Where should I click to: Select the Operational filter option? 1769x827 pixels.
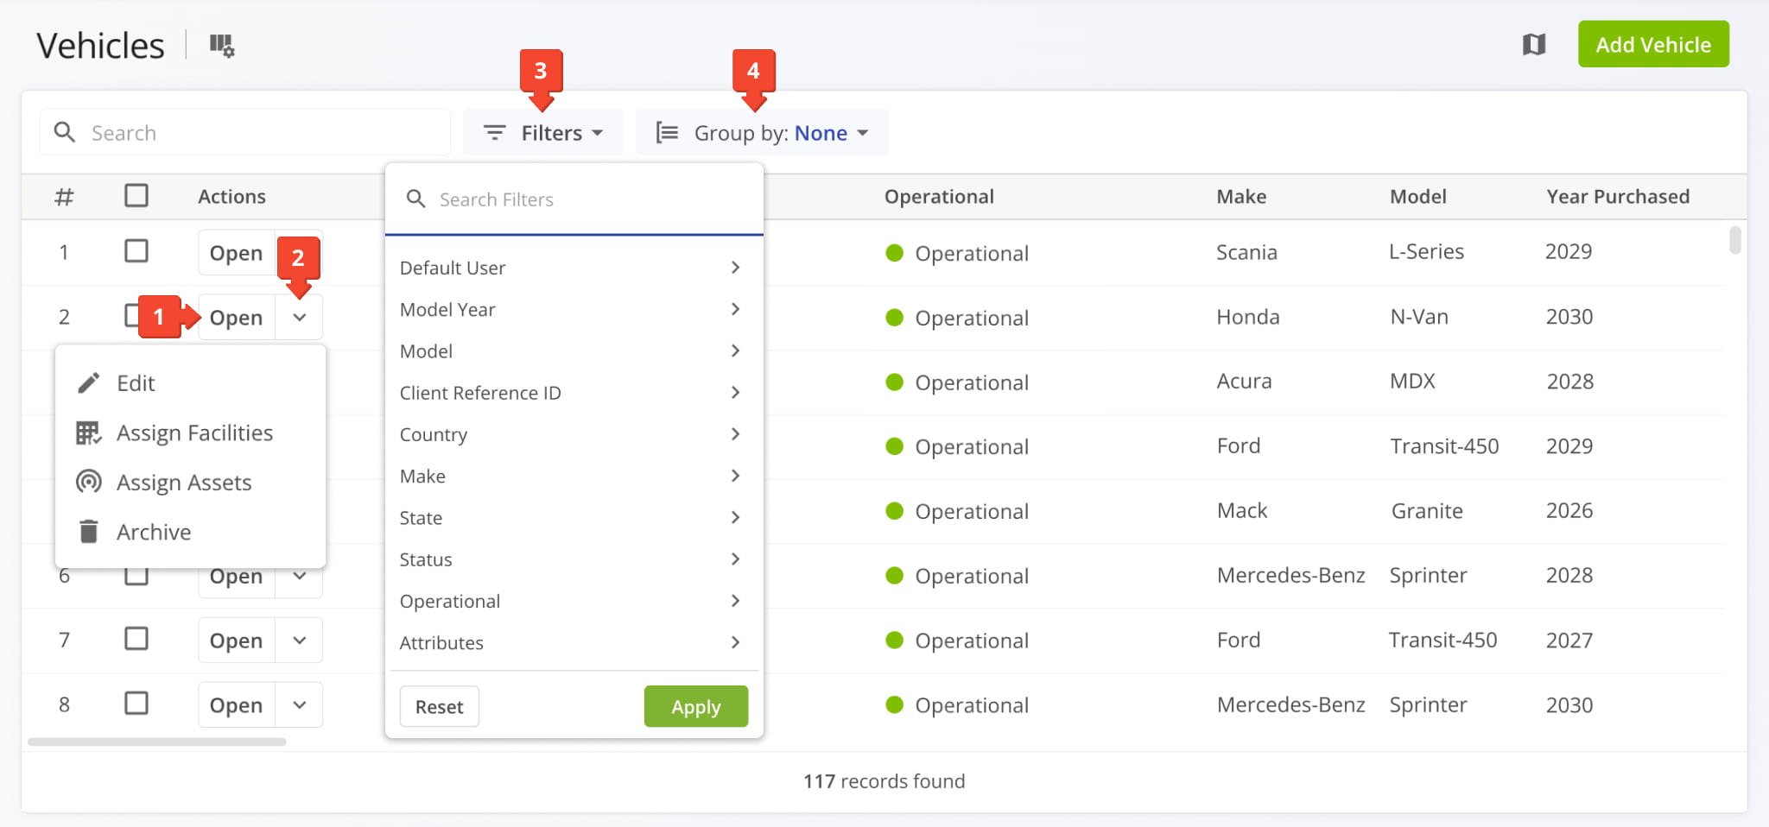574,601
